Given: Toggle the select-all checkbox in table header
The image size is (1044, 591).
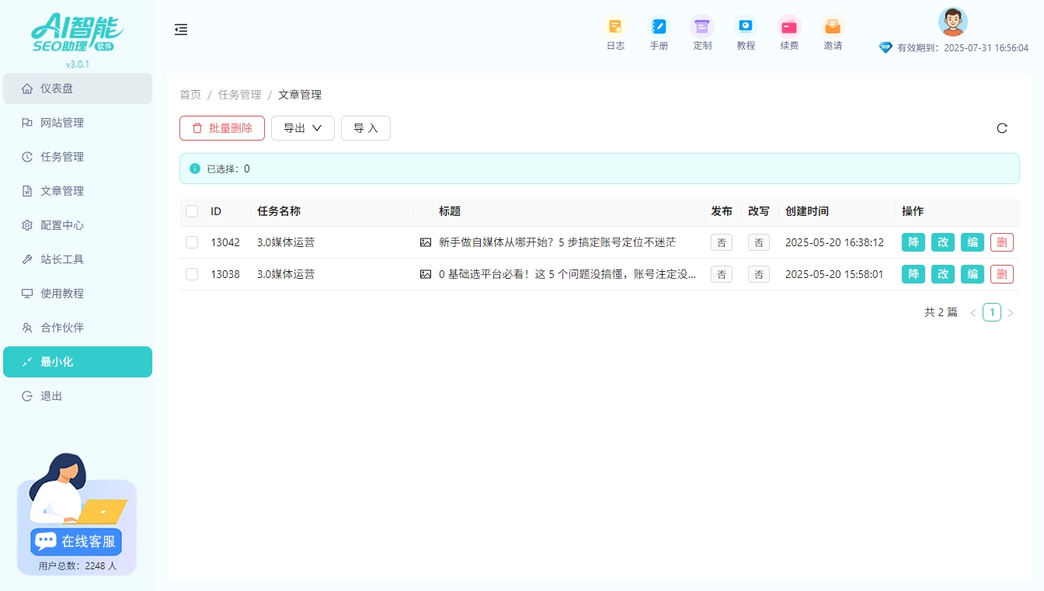Looking at the screenshot, I should [x=191, y=210].
